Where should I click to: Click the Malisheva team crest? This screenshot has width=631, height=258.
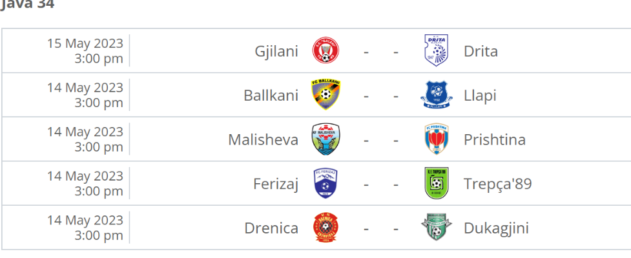click(326, 139)
